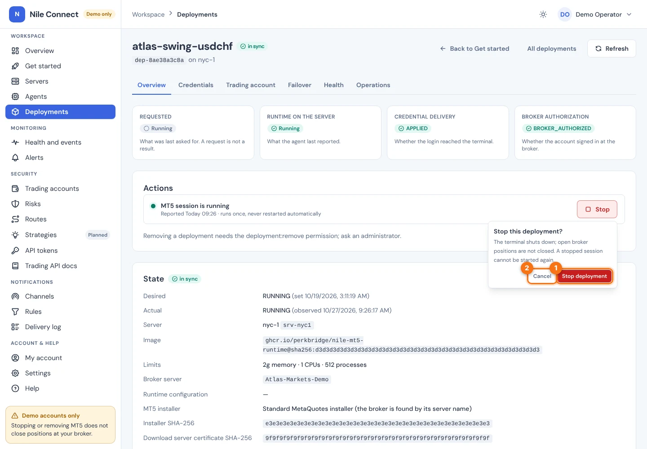
Task: Click the dep-8ae38a3c8a deployment ID
Action: pyautogui.click(x=159, y=60)
